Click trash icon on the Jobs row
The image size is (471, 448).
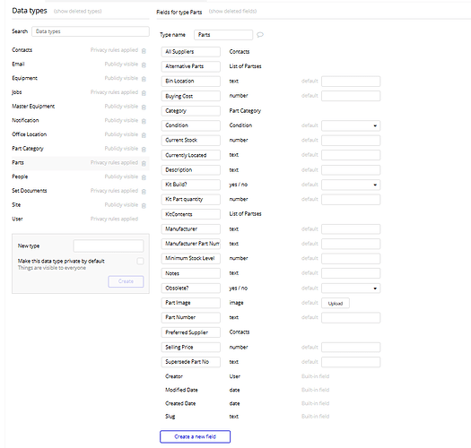144,93
